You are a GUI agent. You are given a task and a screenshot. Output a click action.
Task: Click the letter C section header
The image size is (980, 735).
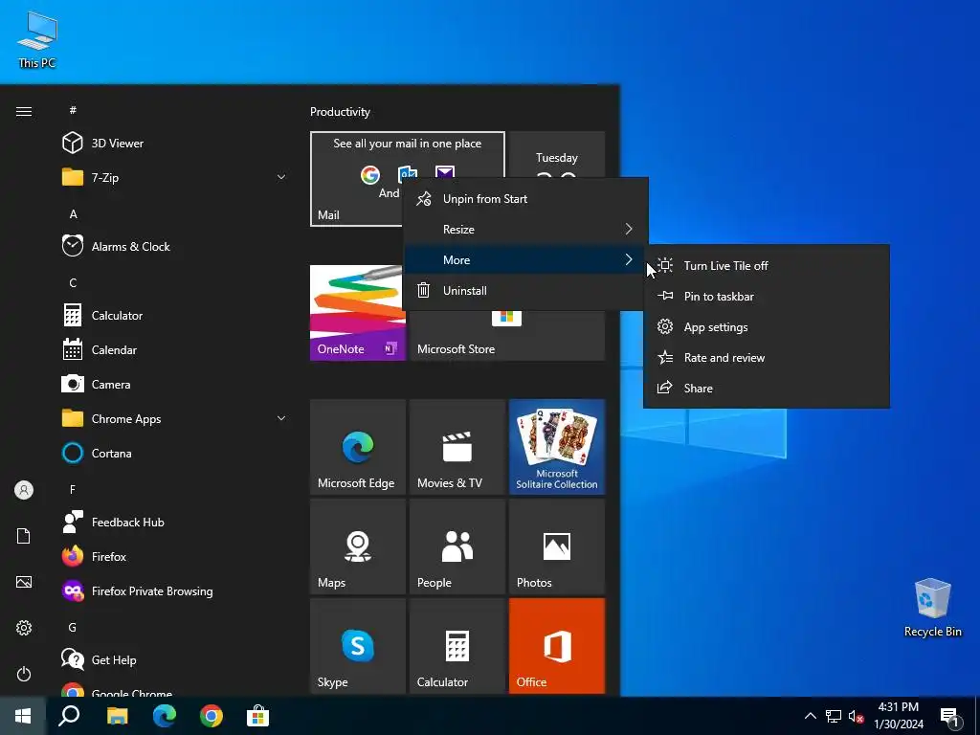(73, 282)
